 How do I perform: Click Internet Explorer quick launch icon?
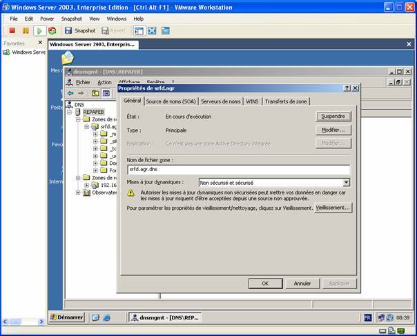(106, 317)
